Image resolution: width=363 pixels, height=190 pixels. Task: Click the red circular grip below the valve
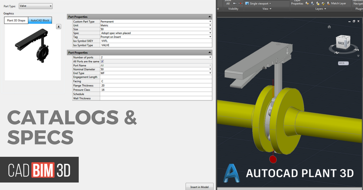click(x=273, y=159)
